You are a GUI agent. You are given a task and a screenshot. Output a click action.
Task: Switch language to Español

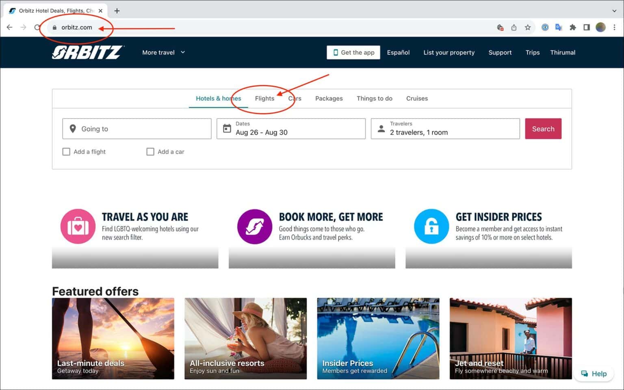tap(398, 52)
